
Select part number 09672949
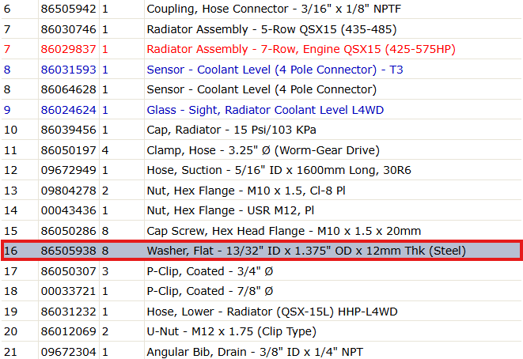(68, 170)
